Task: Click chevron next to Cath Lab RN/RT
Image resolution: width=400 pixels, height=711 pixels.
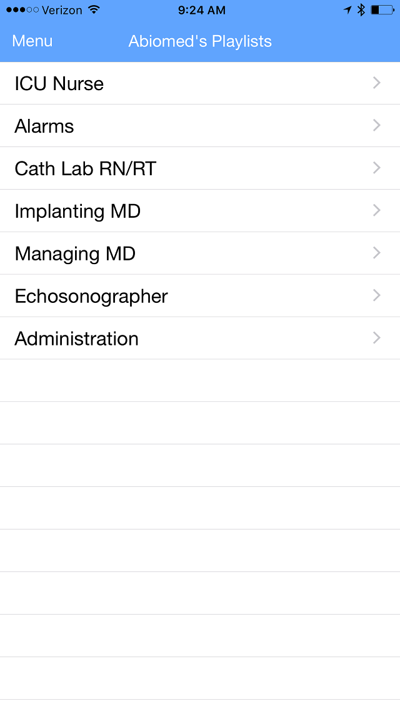Action: 377,168
